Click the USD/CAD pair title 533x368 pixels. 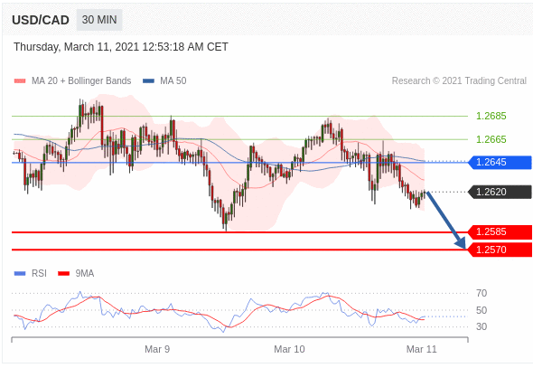coord(41,20)
